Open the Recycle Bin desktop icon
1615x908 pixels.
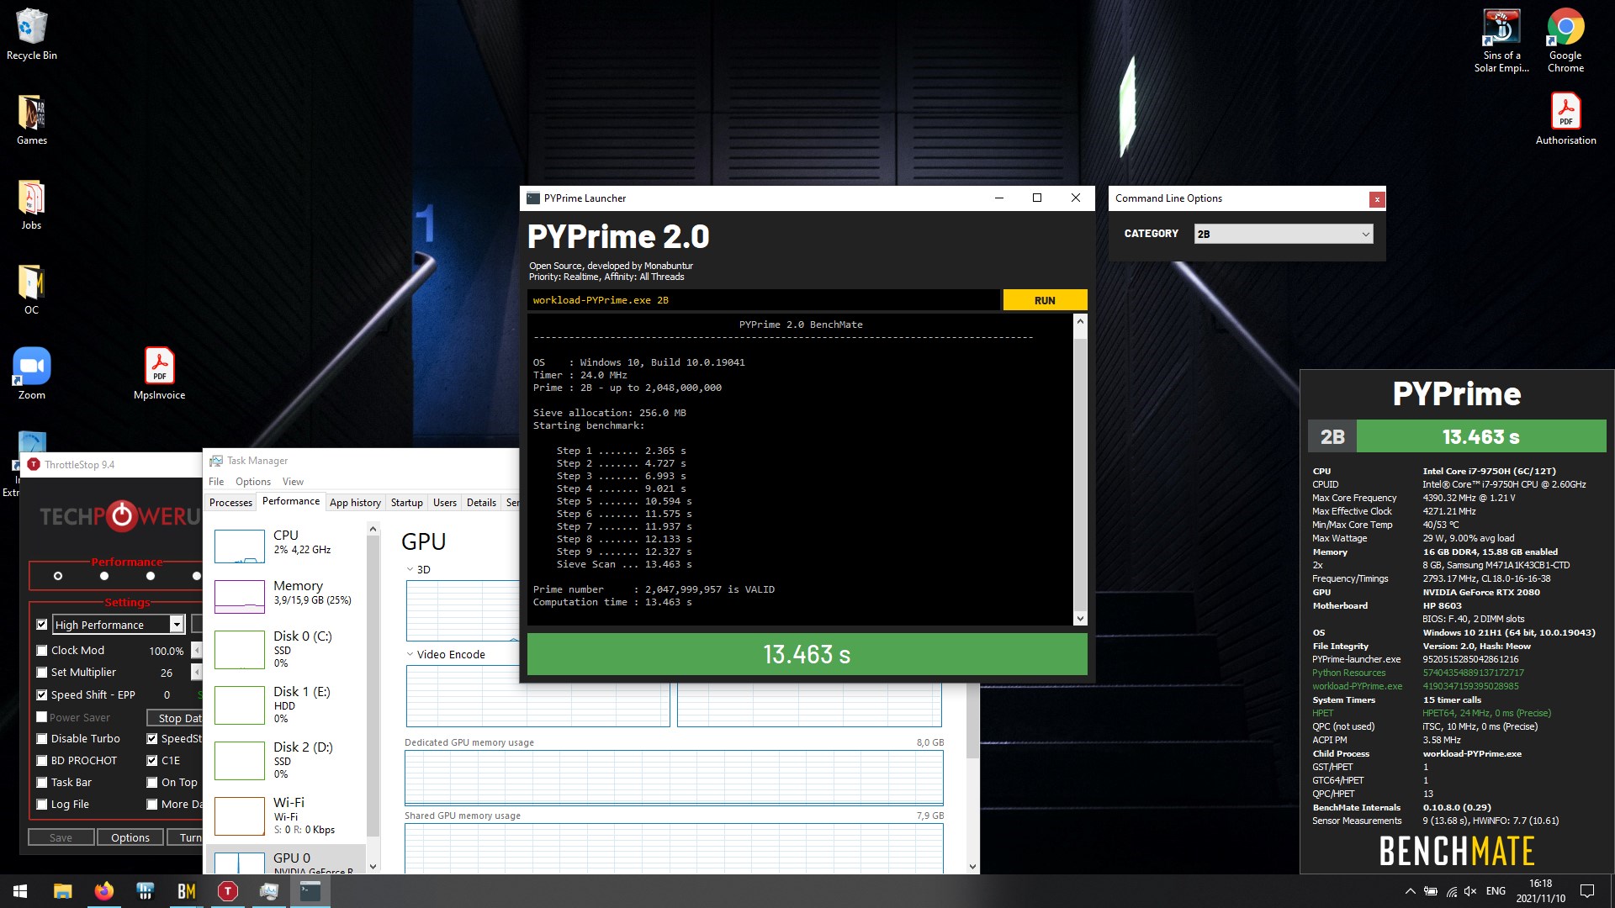coord(32,34)
